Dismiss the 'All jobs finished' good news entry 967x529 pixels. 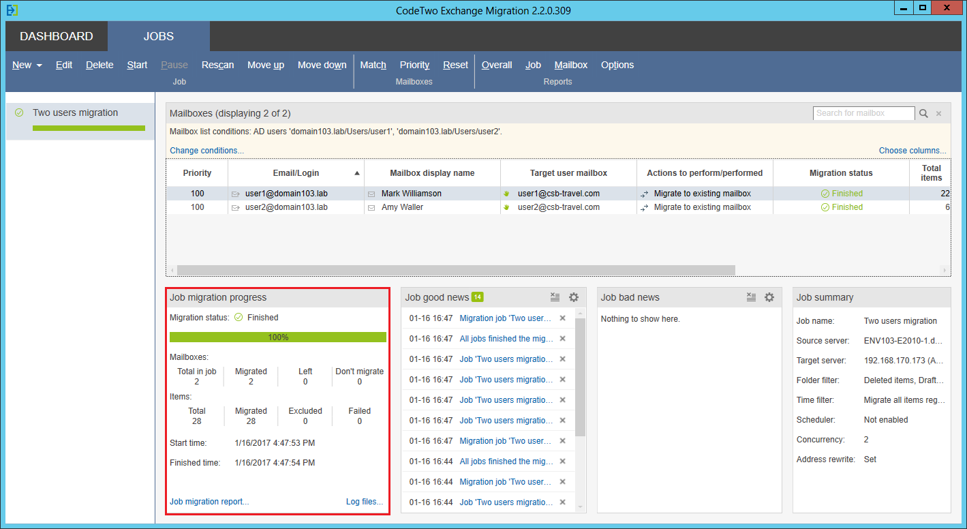click(564, 338)
